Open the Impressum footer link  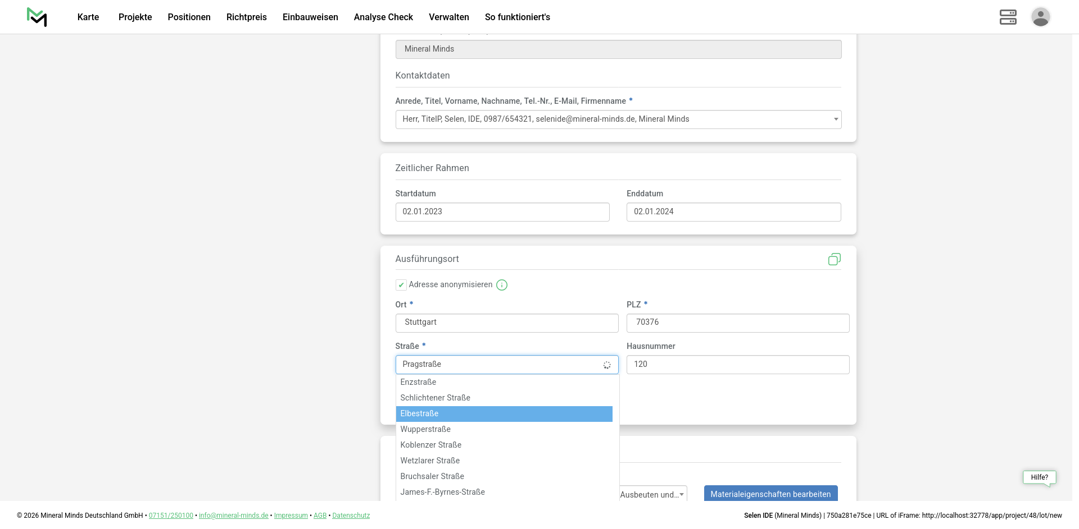pos(291,516)
